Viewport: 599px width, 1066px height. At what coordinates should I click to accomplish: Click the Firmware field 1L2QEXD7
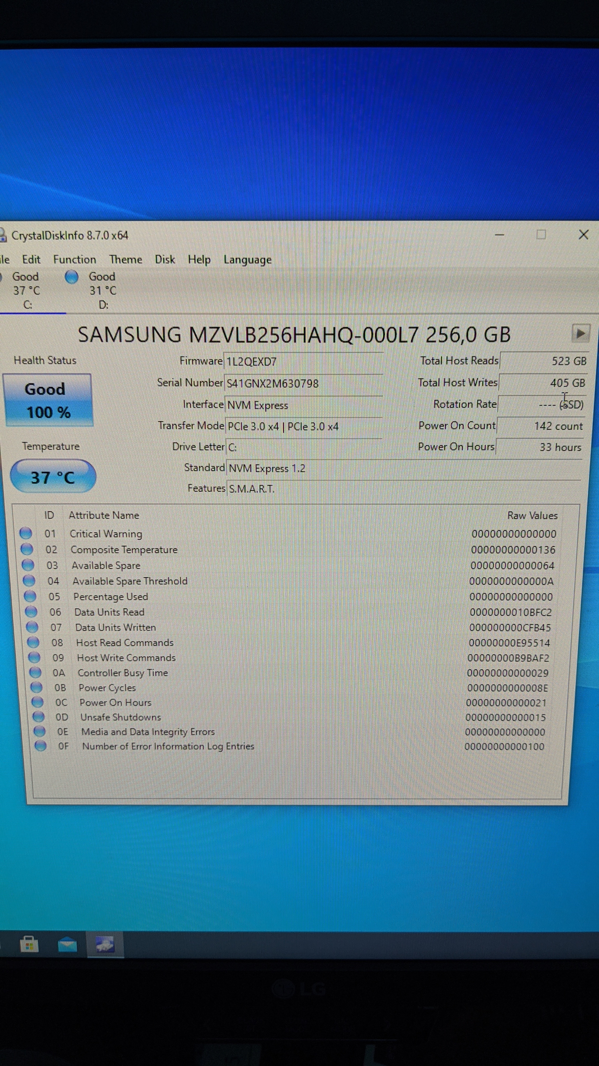click(303, 361)
